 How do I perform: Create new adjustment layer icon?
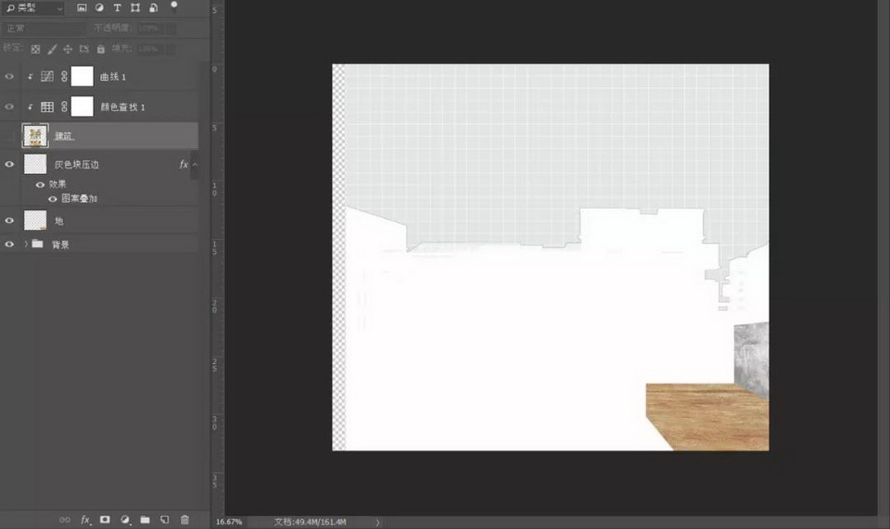[x=125, y=520]
